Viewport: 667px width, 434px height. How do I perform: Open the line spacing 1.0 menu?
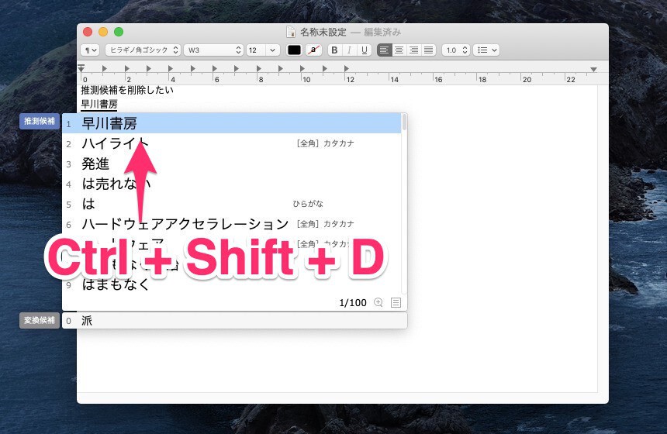click(455, 50)
